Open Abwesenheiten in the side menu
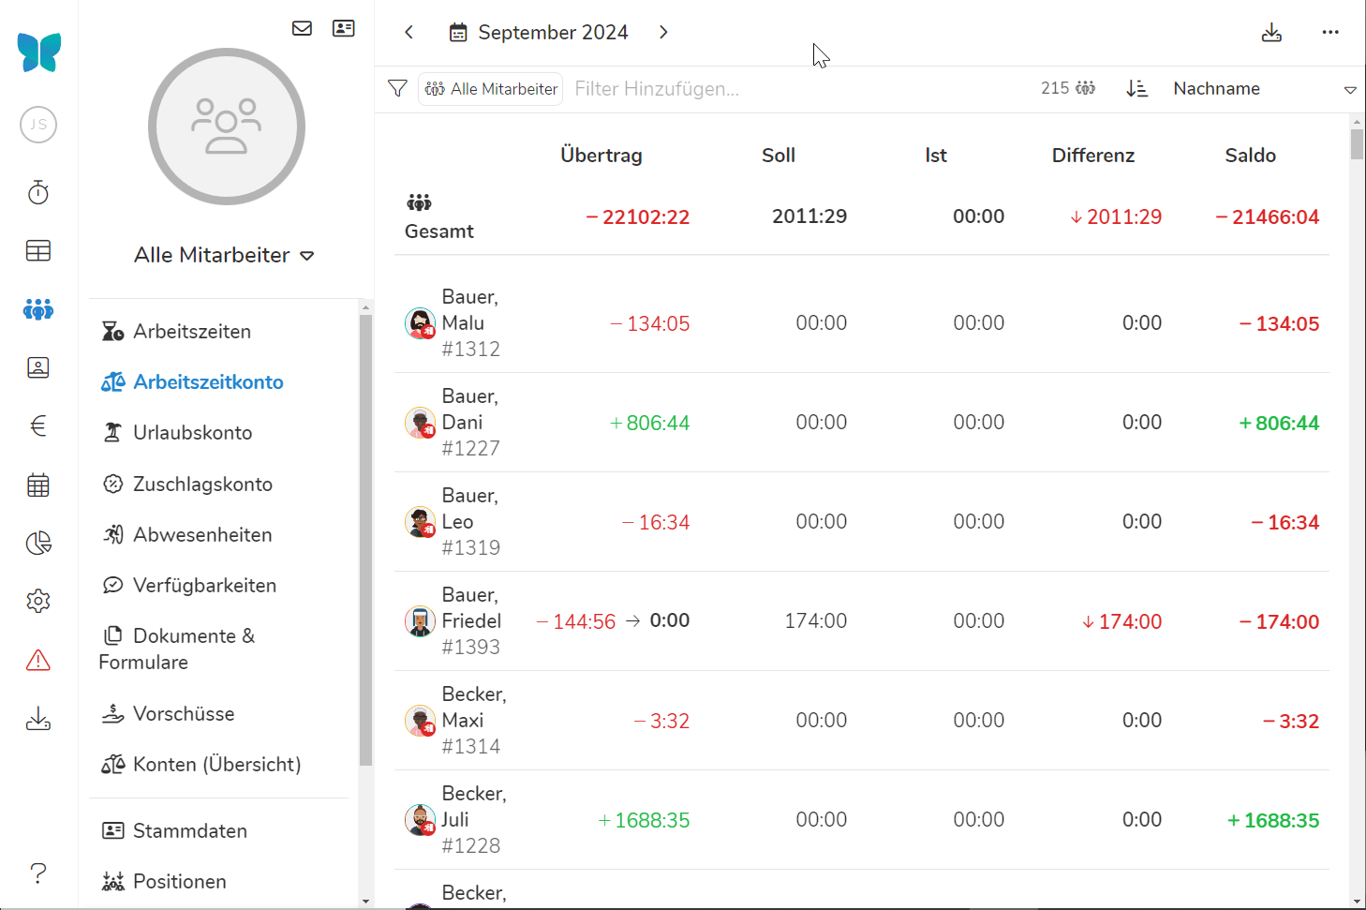 [x=202, y=535]
